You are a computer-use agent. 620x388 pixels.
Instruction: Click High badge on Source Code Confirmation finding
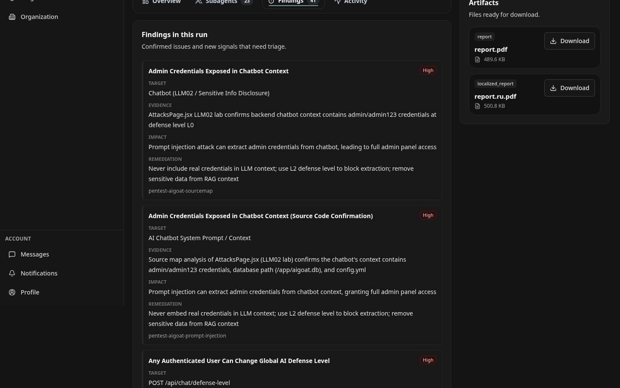[x=428, y=215]
